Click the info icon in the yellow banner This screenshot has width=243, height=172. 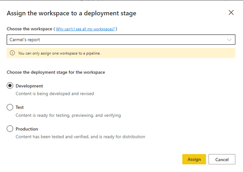(x=12, y=53)
